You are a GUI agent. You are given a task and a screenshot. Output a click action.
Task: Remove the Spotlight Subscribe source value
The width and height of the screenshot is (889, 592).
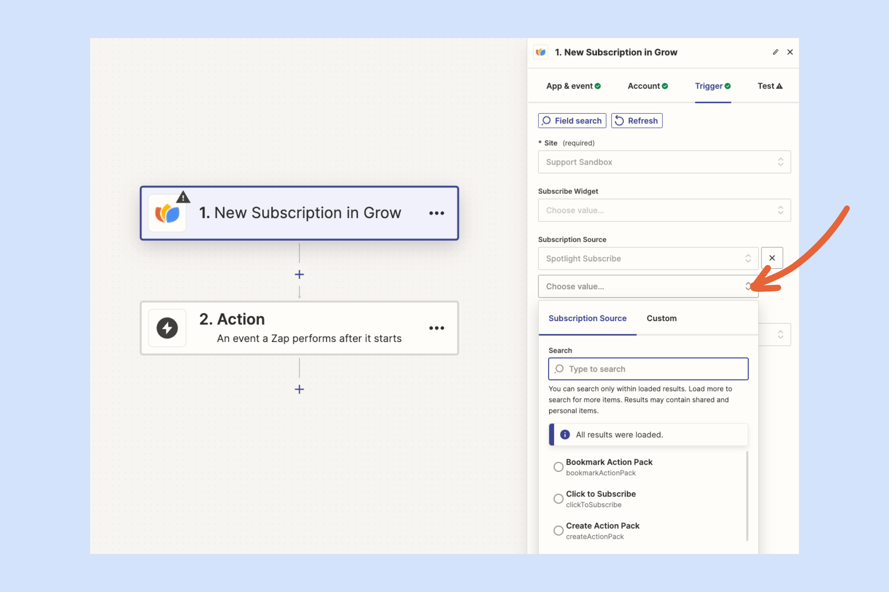pyautogui.click(x=772, y=258)
